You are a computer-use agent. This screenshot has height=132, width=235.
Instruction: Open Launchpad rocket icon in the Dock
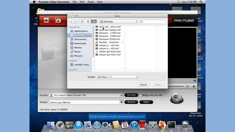[x=60, y=125]
